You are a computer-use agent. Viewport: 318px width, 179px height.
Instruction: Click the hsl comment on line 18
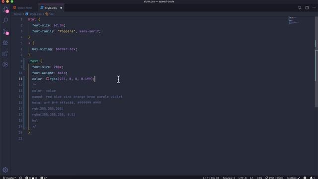pyautogui.click(x=35, y=120)
